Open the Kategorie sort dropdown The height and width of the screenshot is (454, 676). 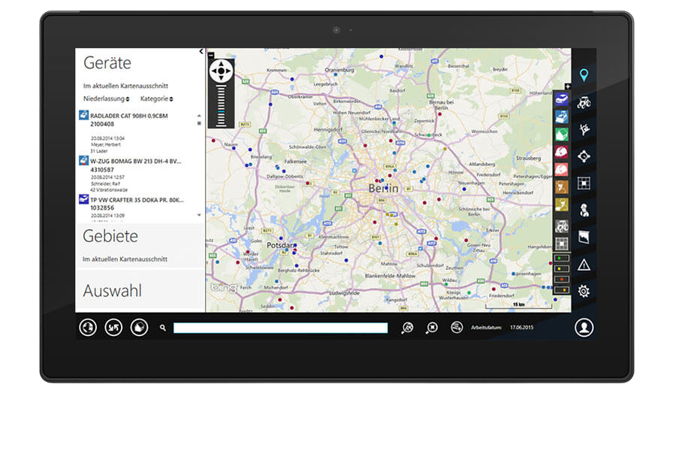point(156,98)
